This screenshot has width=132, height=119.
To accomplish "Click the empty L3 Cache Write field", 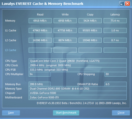I will pyautogui.click(x=65, y=50).
